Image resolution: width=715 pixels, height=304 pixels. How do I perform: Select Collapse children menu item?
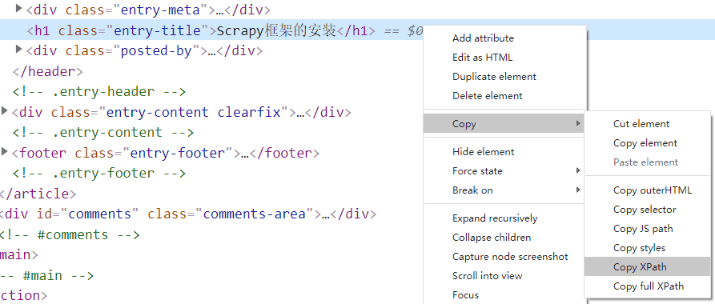(492, 238)
